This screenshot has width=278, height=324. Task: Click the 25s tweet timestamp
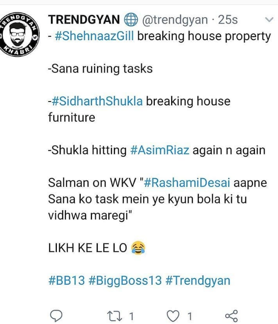click(x=228, y=20)
